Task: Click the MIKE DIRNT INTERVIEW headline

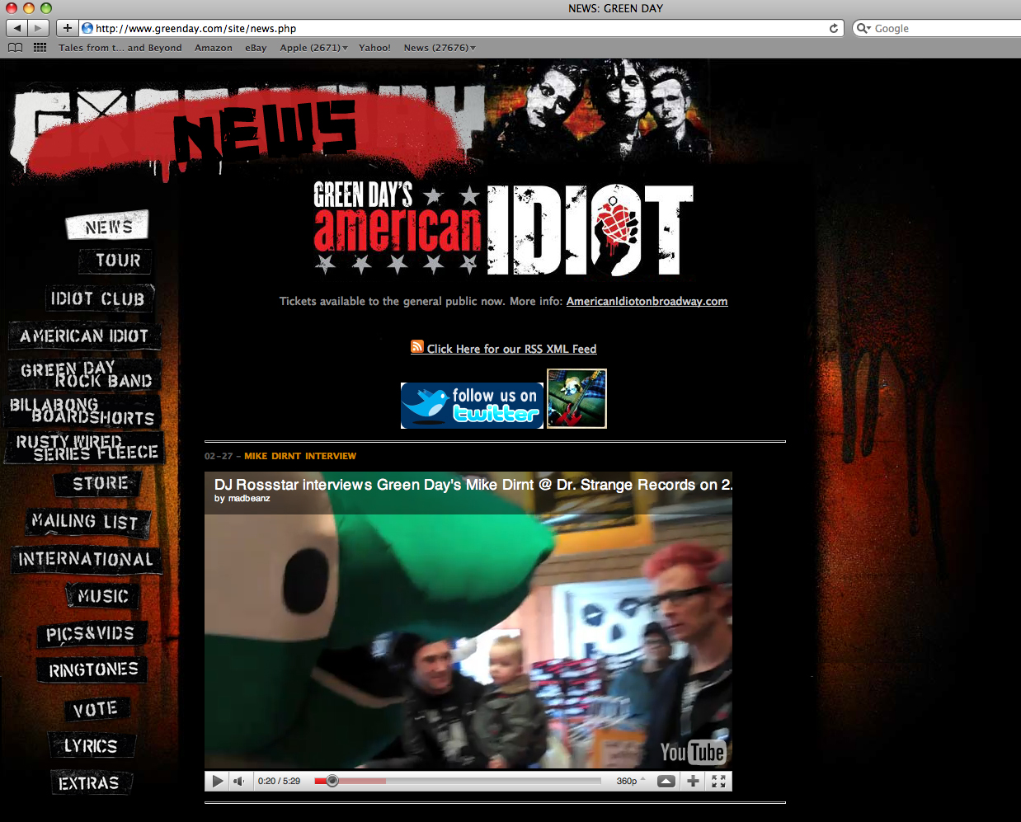Action: [x=300, y=456]
